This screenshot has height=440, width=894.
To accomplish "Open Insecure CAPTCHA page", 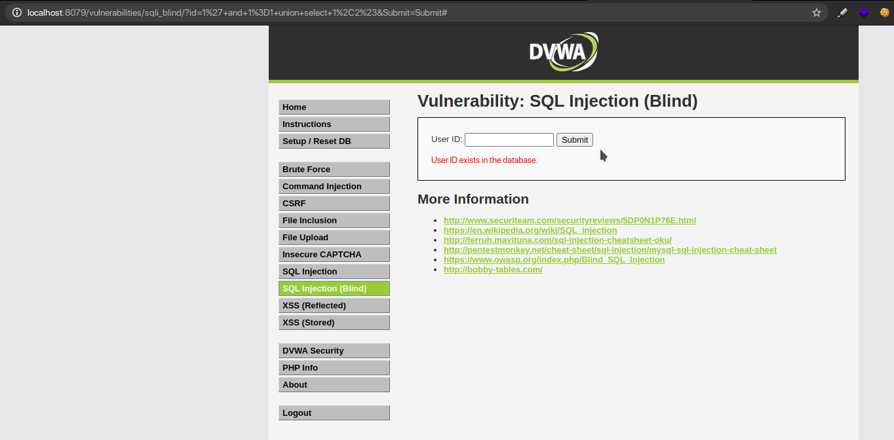I will tap(334, 254).
